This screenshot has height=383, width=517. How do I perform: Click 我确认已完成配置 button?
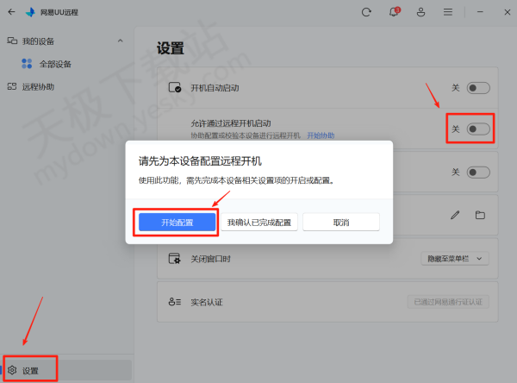click(x=258, y=222)
